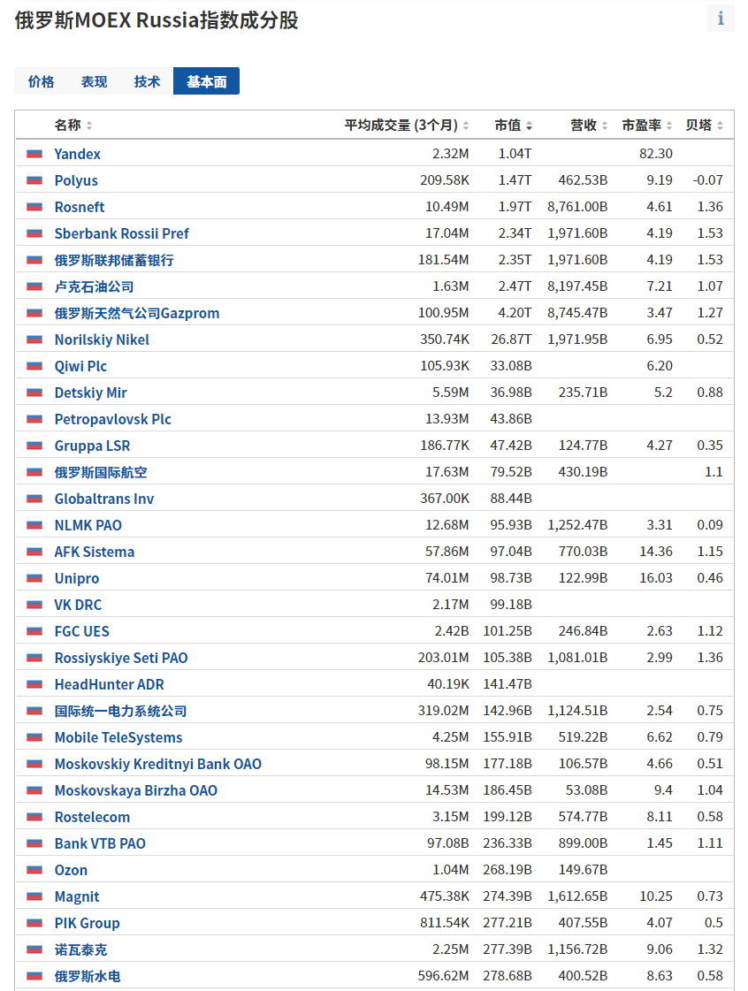This screenshot has width=748, height=991.
Task: Click the flag icon in the Polyus row
Action: (x=34, y=180)
